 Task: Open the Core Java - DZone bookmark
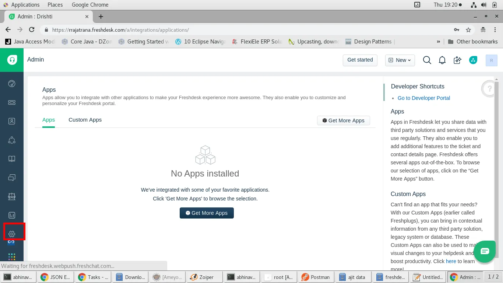coord(87,42)
